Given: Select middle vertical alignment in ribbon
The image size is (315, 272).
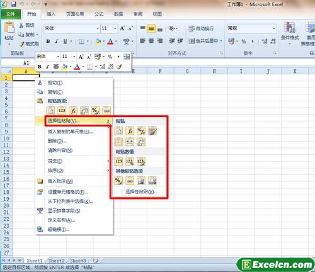Looking at the screenshot, I should [151, 28].
